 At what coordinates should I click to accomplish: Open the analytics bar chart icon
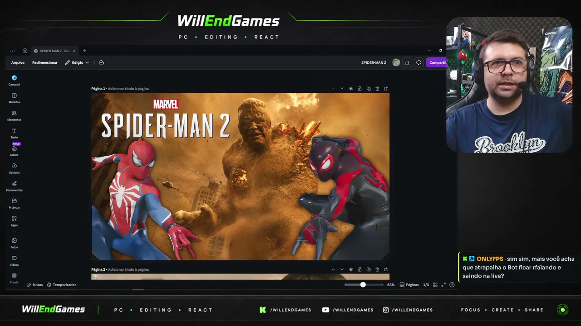(x=407, y=62)
